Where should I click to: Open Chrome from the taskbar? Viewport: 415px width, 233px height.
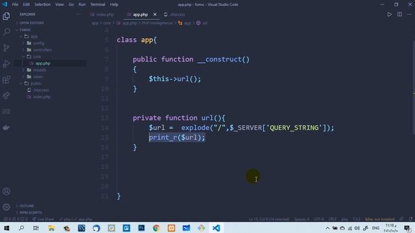[156, 228]
